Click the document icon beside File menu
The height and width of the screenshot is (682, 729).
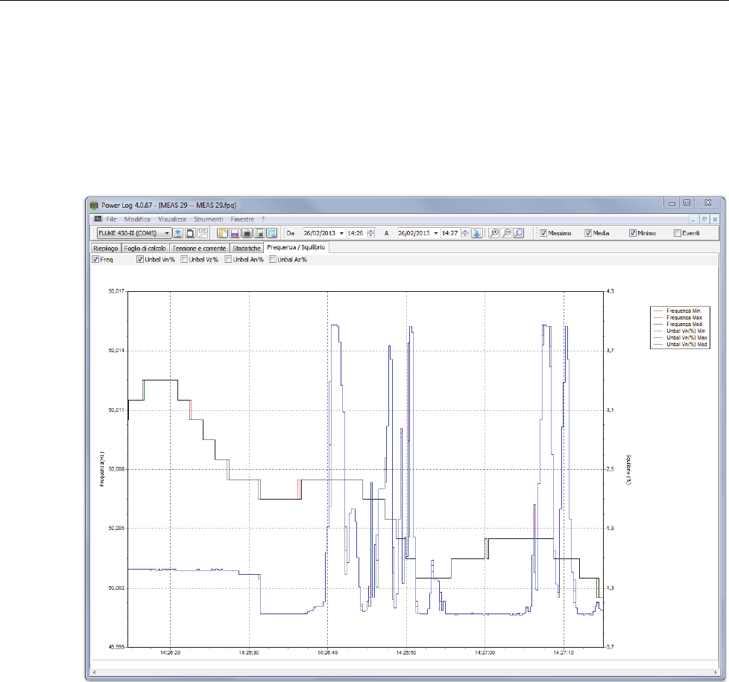(x=98, y=219)
